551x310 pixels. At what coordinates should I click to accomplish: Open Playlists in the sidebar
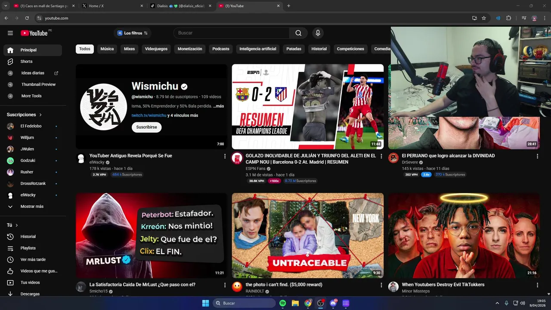click(x=33, y=248)
